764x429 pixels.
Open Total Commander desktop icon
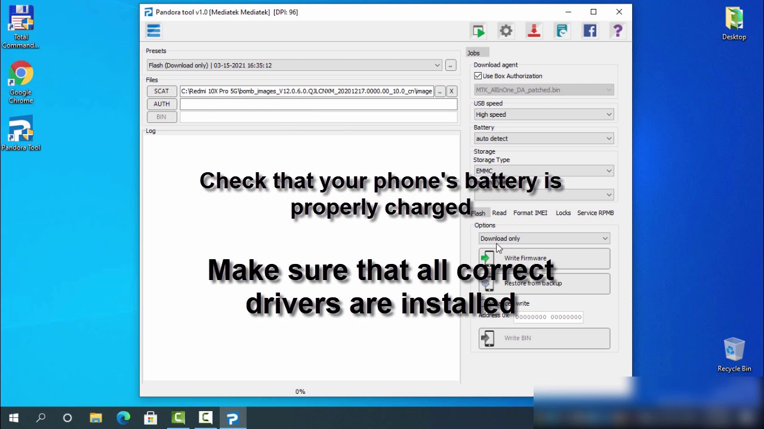21,27
